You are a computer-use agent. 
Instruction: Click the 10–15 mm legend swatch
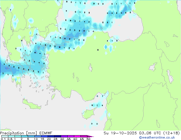(x=38, y=136)
